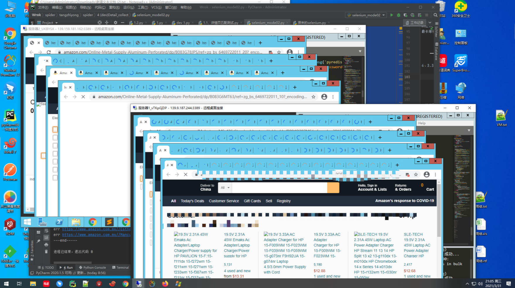Open the Terminal tool tab in PyCharm

[120, 267]
